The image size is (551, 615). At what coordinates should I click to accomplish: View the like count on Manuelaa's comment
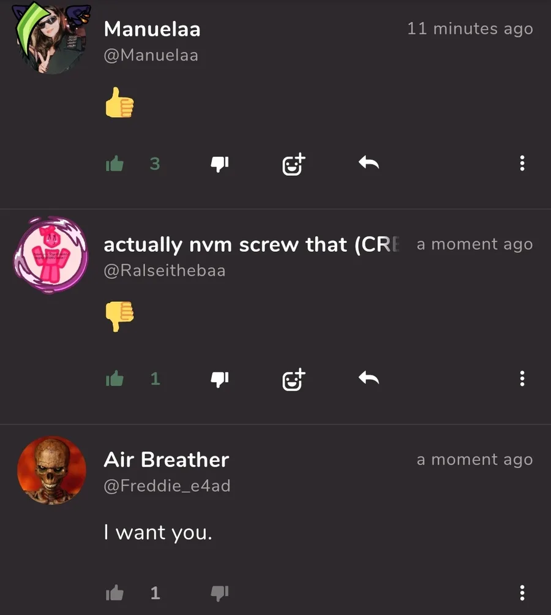[x=155, y=164]
